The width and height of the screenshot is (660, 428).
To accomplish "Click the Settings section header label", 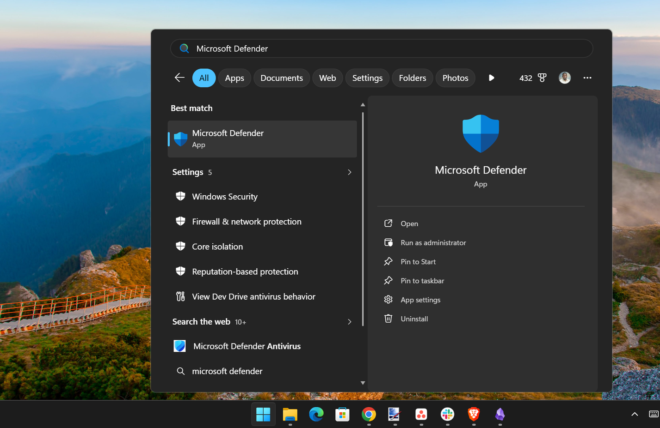I will 188,172.
